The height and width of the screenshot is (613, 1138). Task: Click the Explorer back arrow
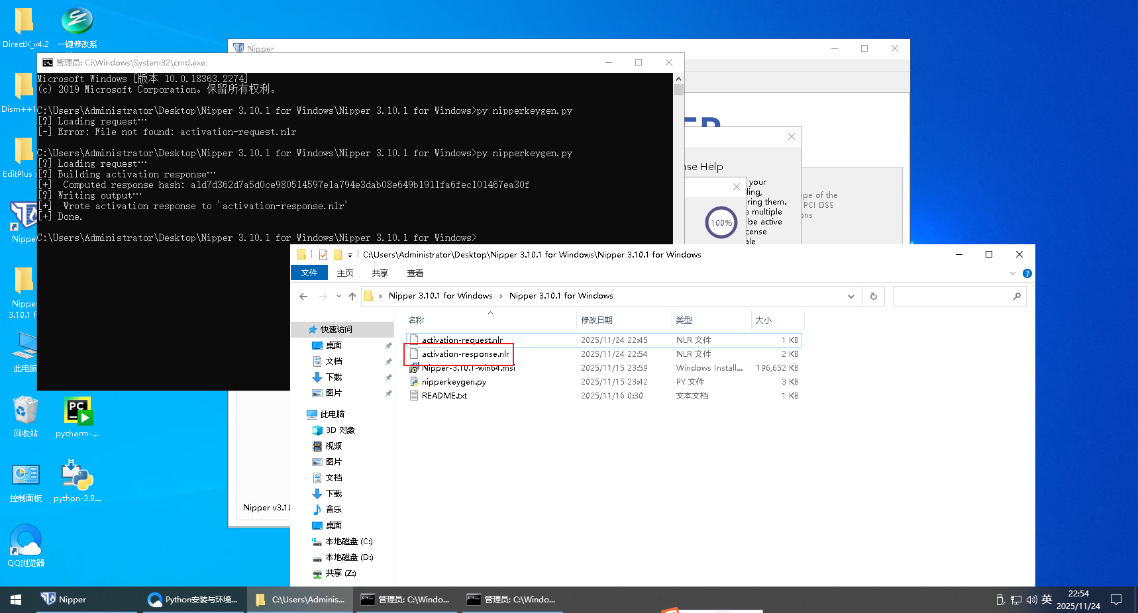tap(303, 297)
